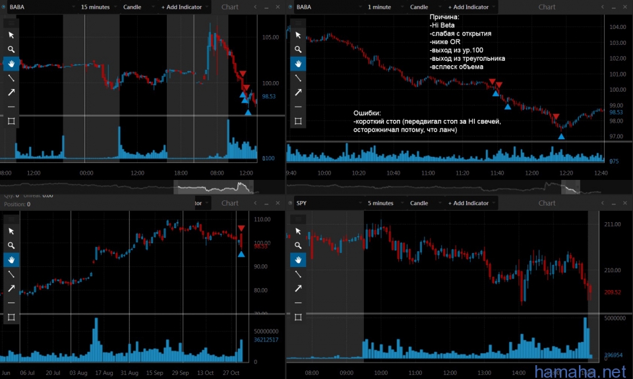Select the zoom magnifier in BABA 15 minutes chart
Image resolution: width=633 pixels, height=379 pixels.
tap(11, 49)
